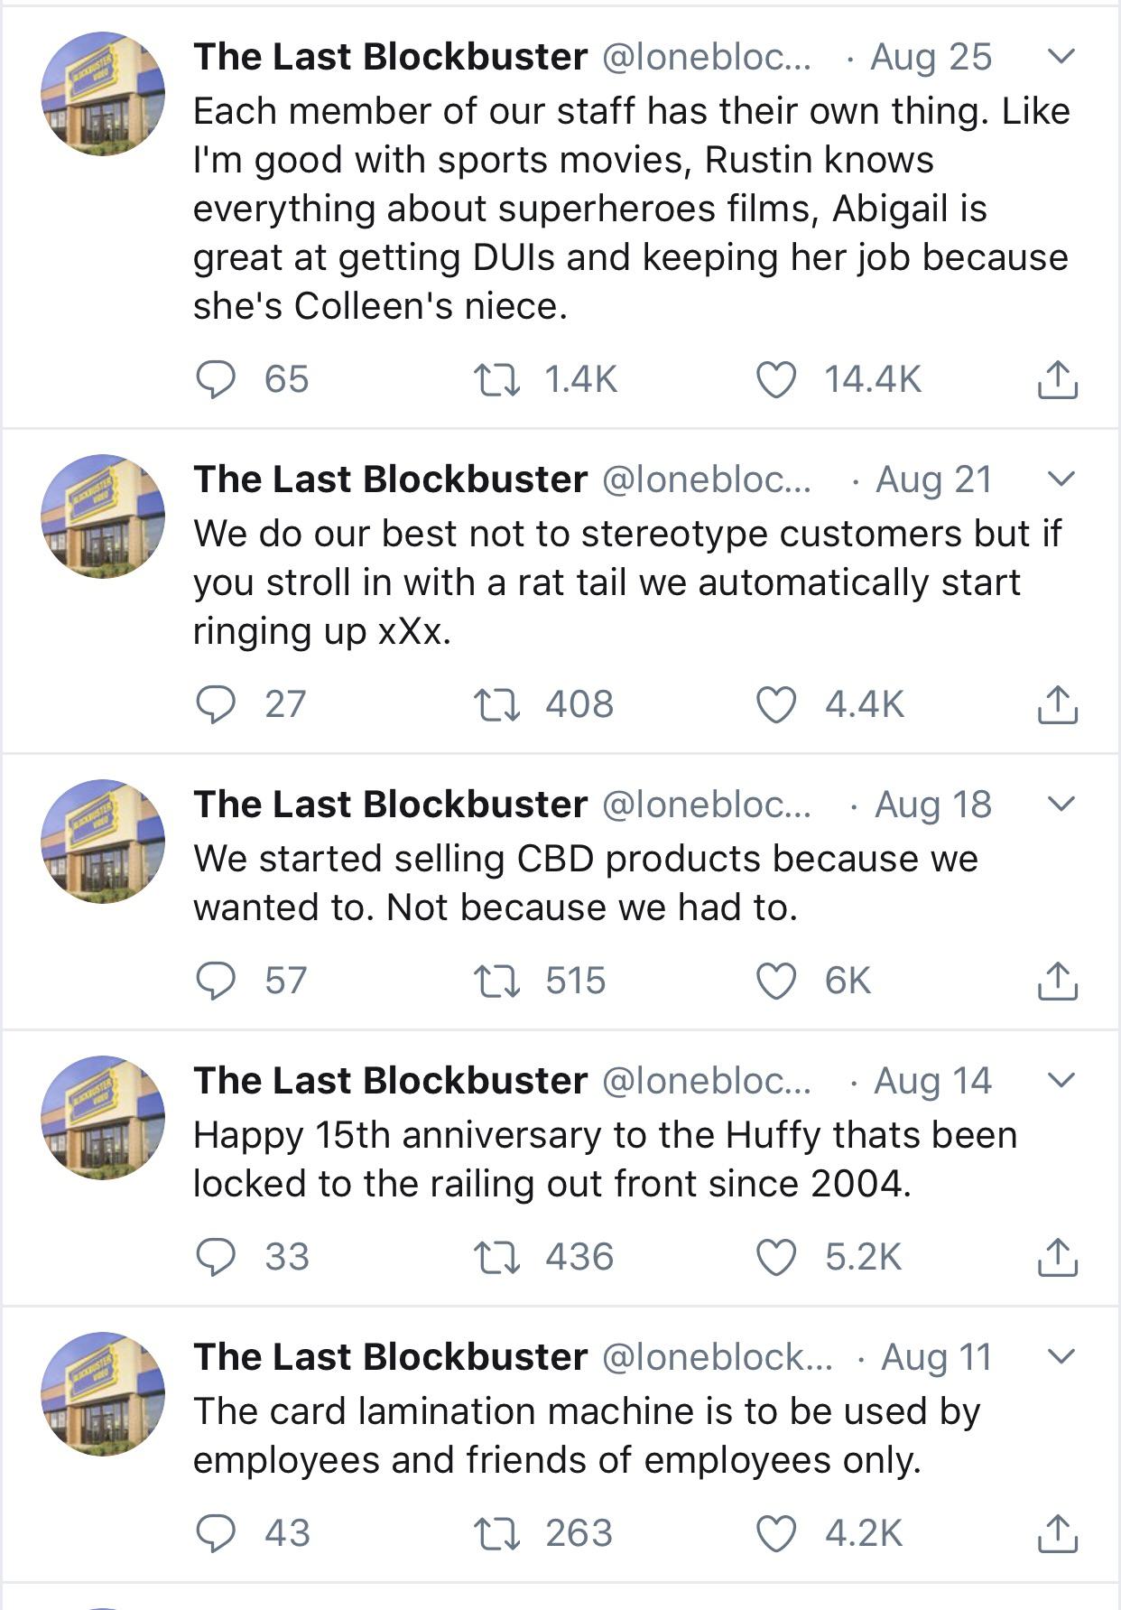Like the CBD products tweet
1121x1610 pixels.
coord(776,981)
